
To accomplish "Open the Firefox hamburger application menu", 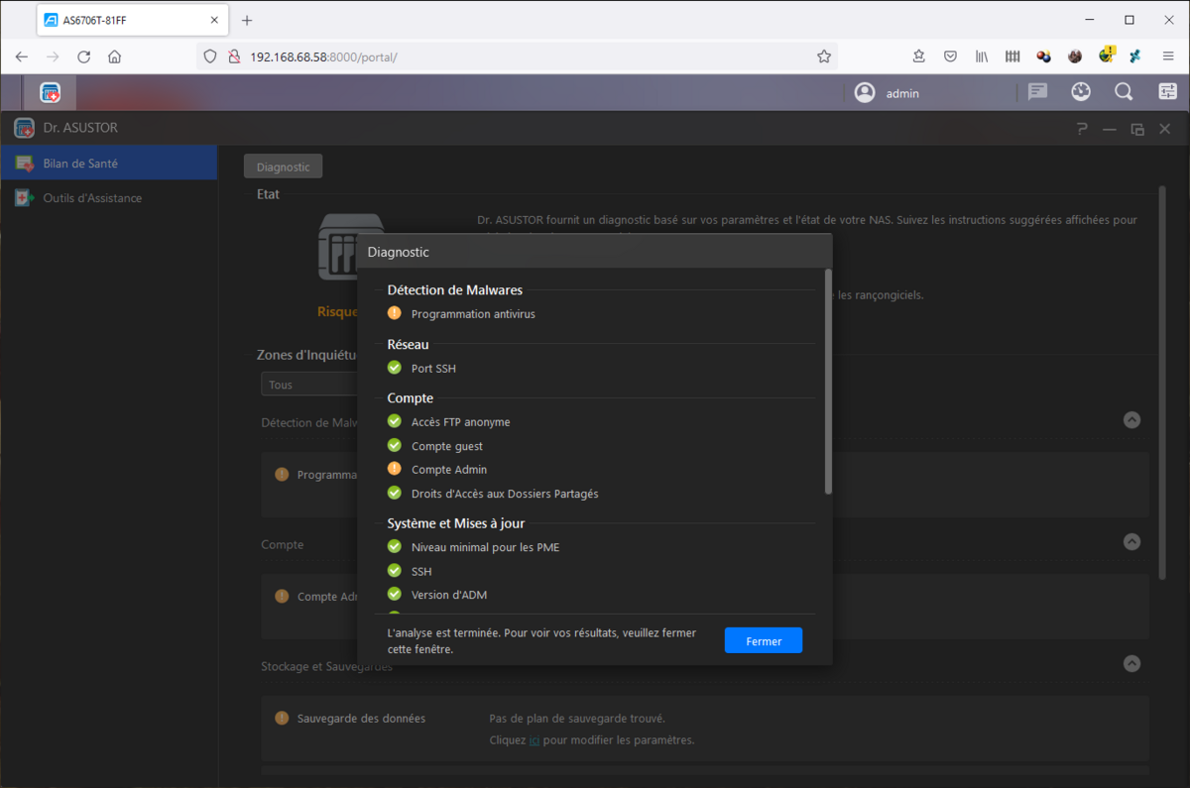I will [x=1168, y=56].
